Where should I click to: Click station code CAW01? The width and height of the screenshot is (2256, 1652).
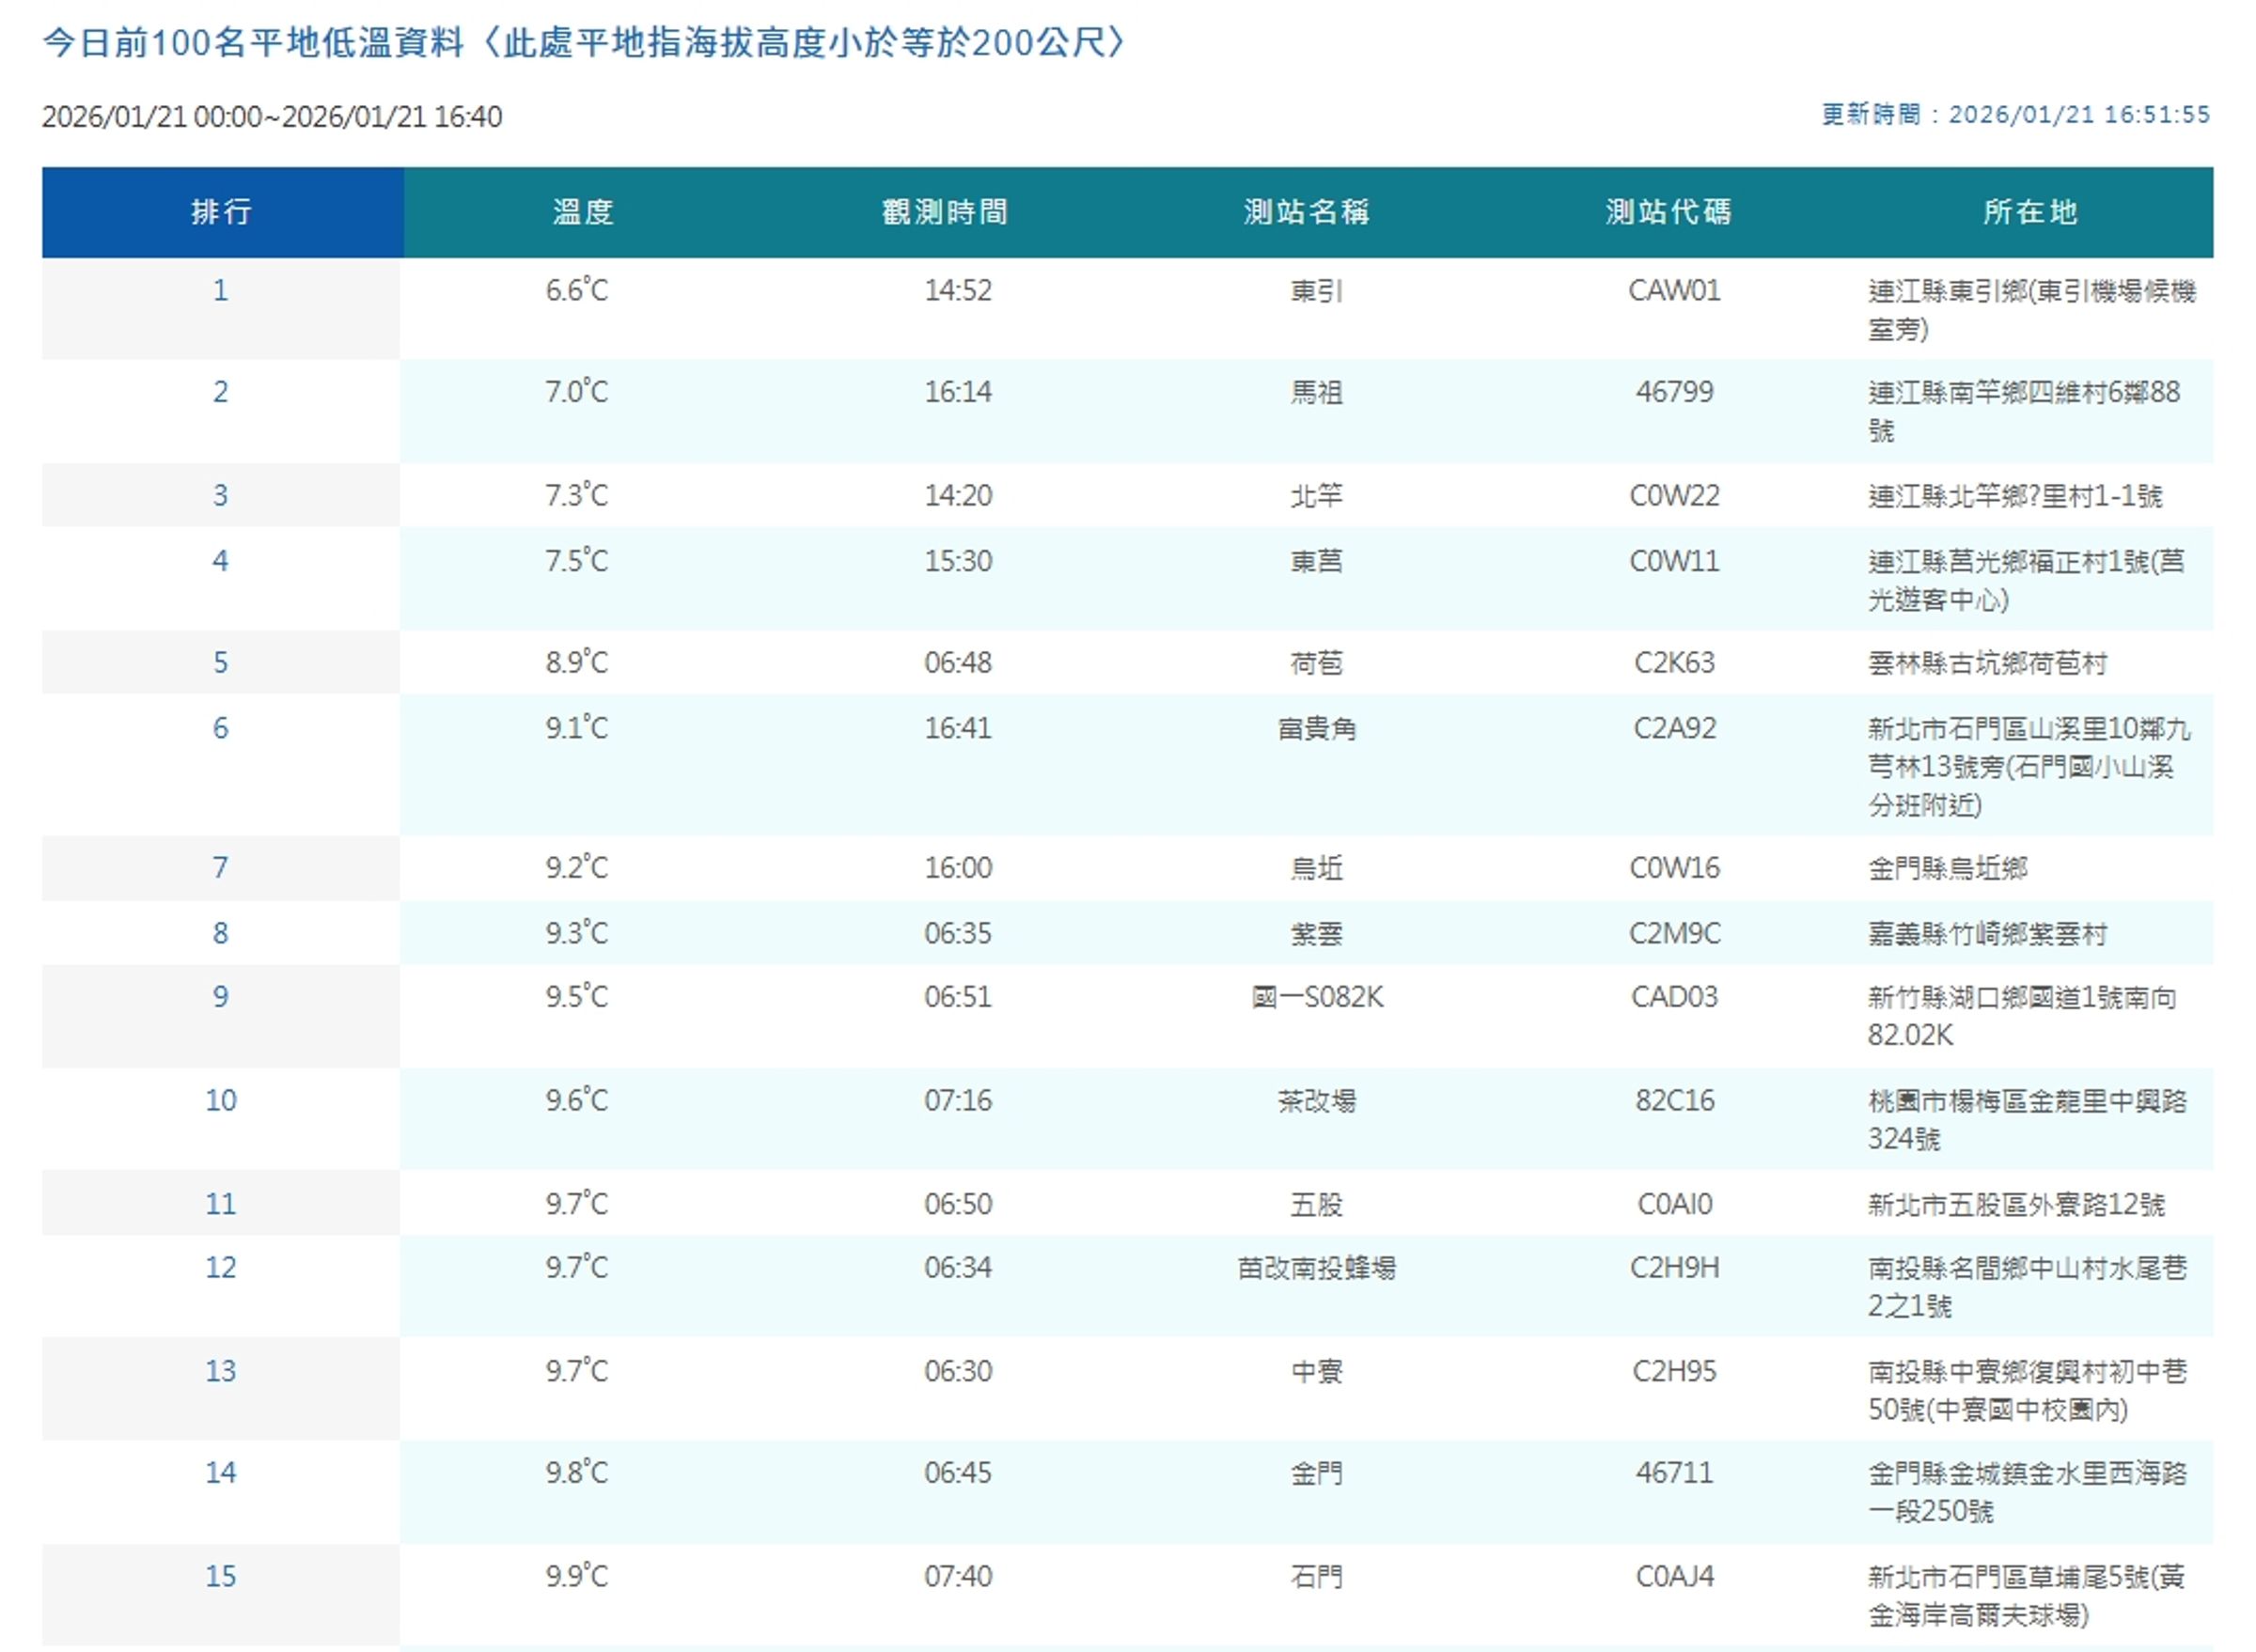click(x=1674, y=291)
